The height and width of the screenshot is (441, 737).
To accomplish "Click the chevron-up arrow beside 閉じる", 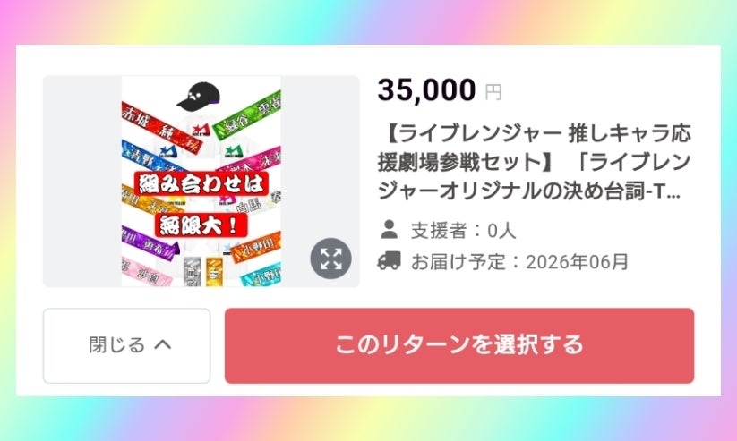I will [x=163, y=344].
